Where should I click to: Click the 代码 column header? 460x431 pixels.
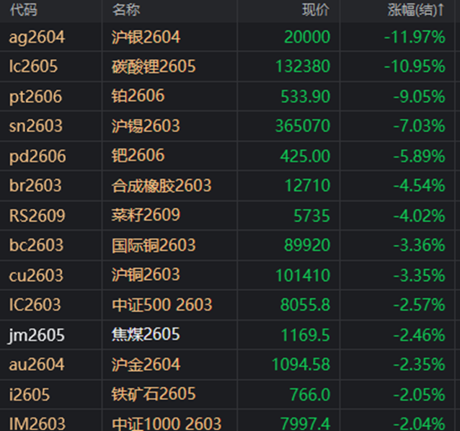click(x=24, y=10)
